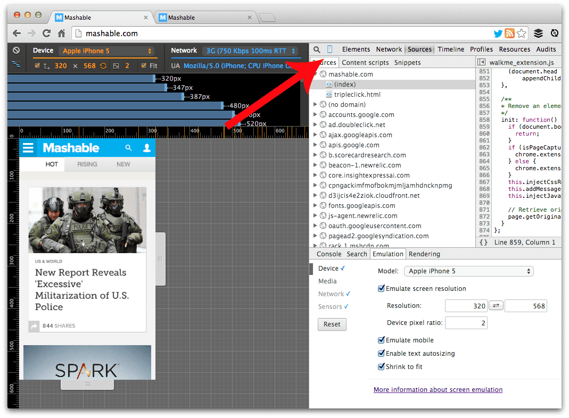This screenshot has height=418, width=569.
Task: Click the Reset emulation button
Action: pos(332,324)
